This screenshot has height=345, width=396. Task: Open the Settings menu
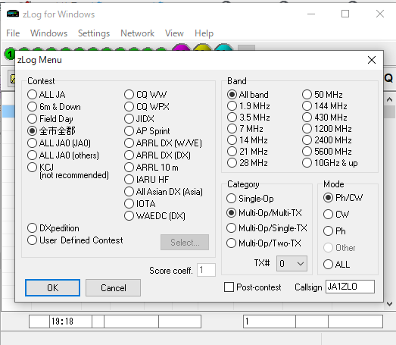point(94,33)
